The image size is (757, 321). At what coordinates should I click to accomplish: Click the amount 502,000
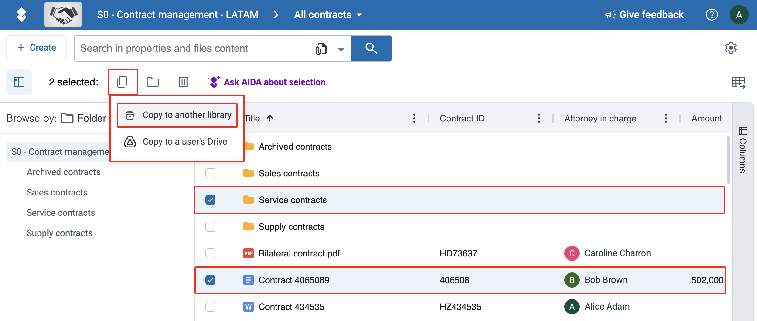[707, 280]
